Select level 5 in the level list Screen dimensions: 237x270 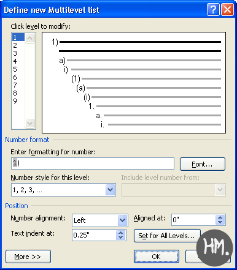tap(15, 69)
